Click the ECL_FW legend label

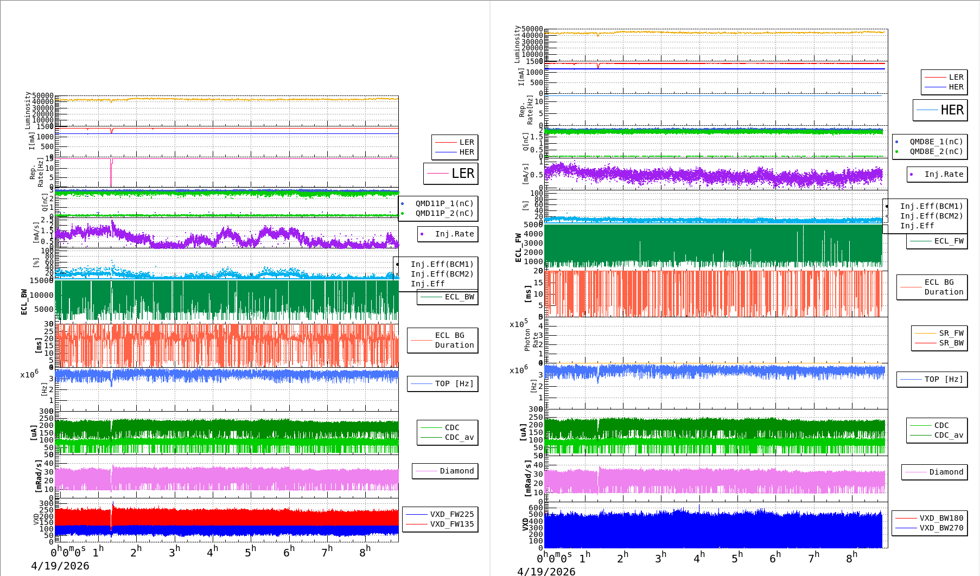949,241
